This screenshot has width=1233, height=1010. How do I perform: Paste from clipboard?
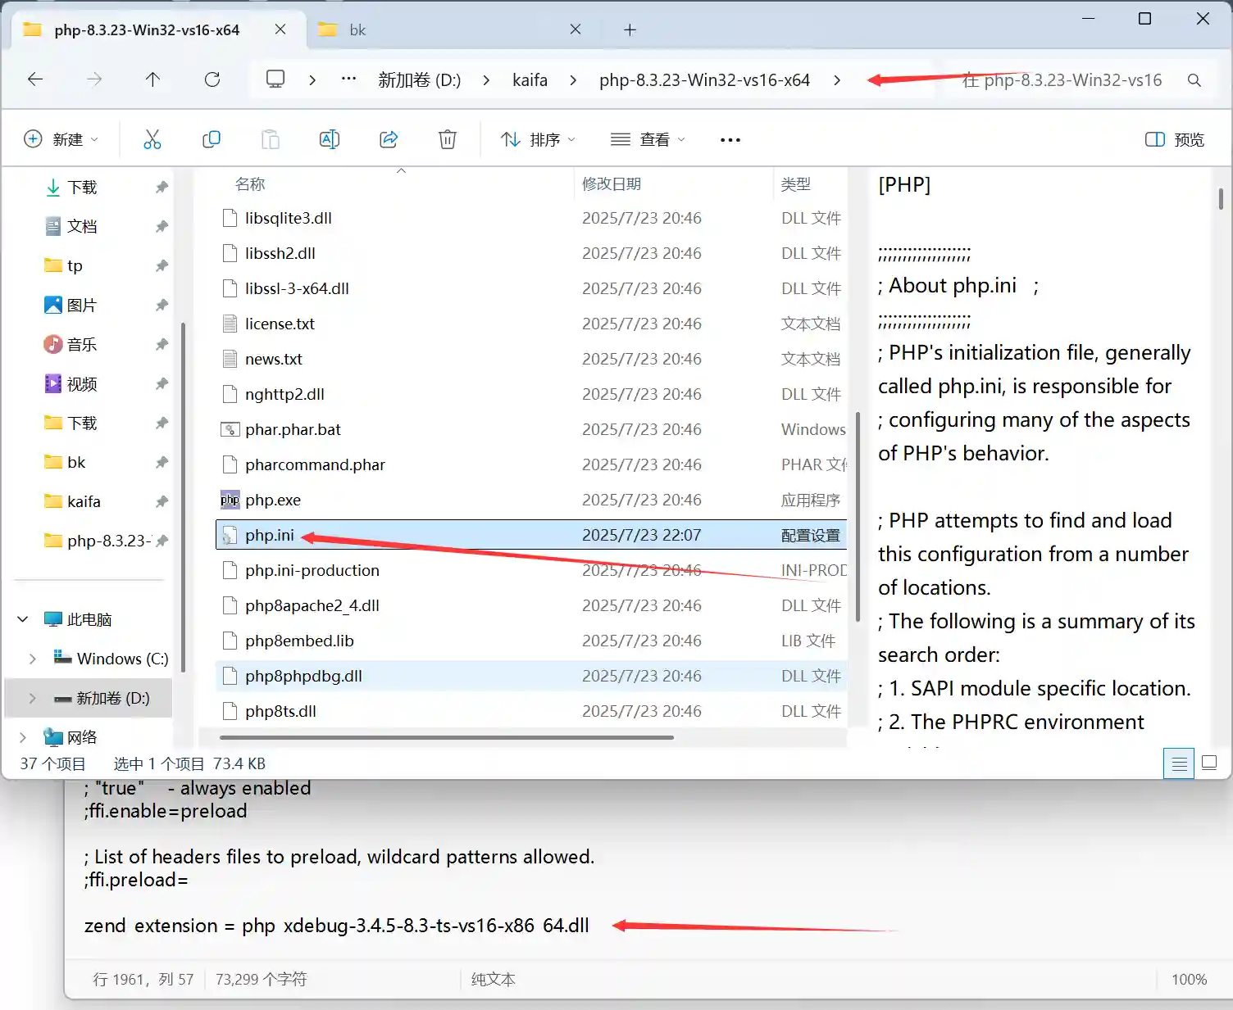[271, 138]
